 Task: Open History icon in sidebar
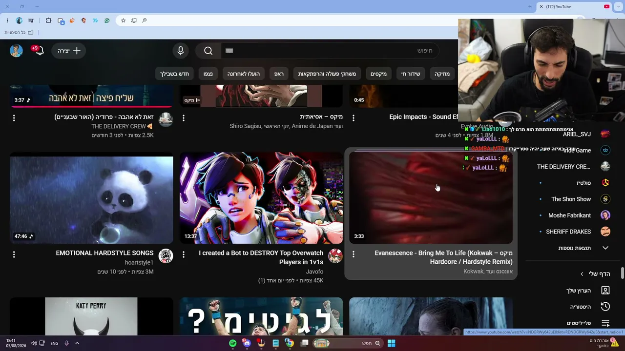605,307
